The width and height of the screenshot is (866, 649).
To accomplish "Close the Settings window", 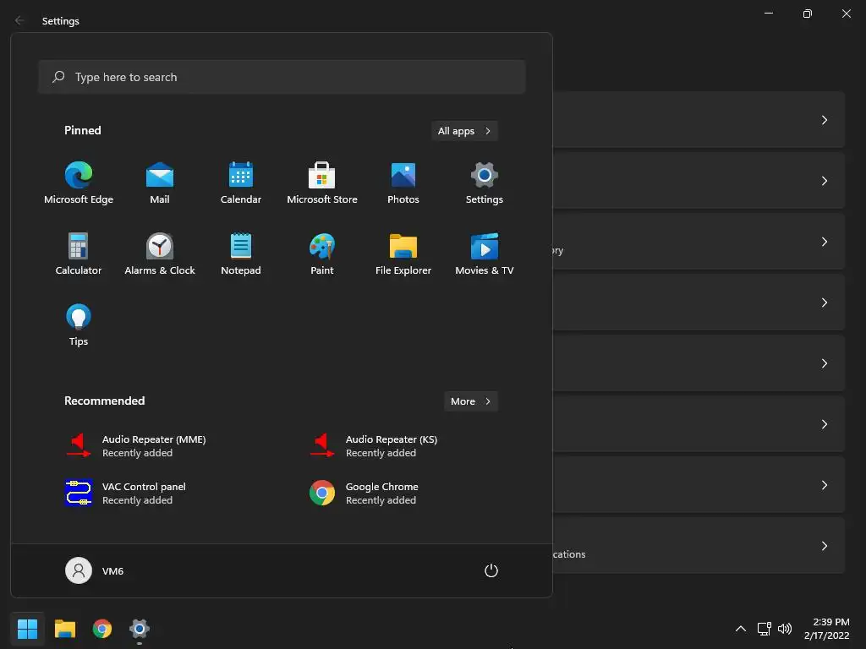I will point(846,14).
